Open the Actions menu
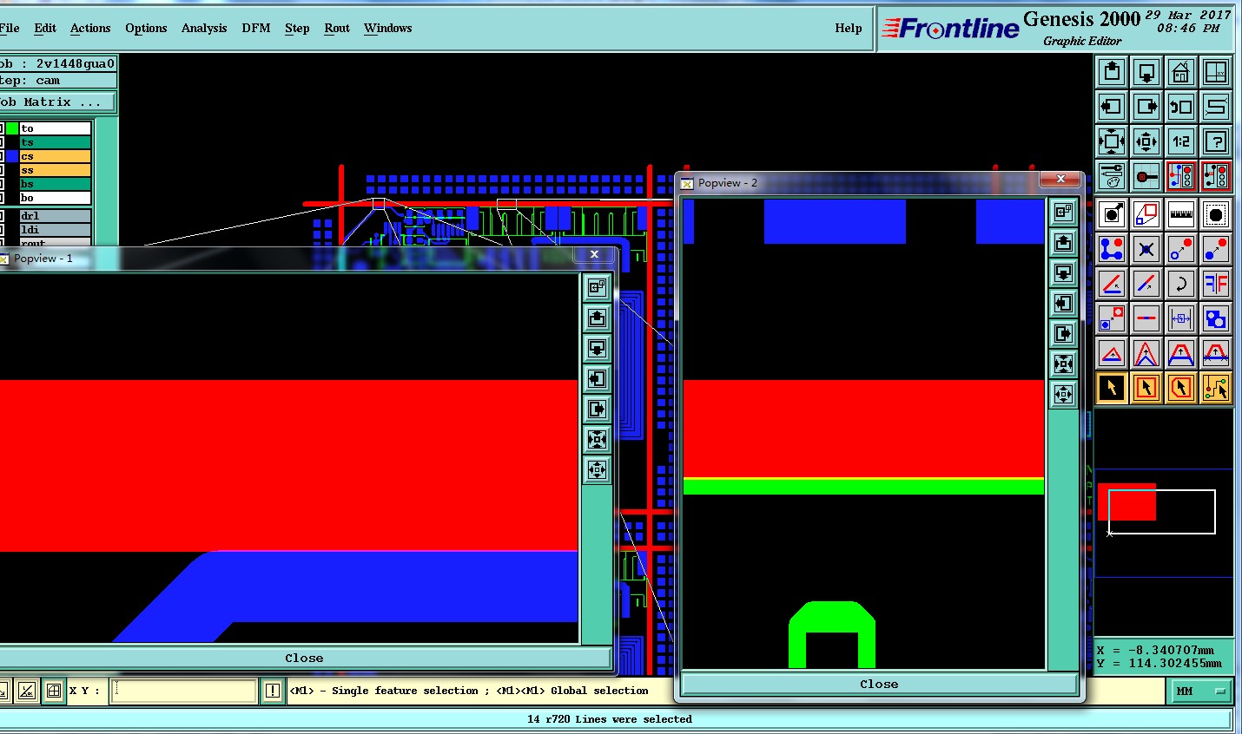 pos(90,28)
